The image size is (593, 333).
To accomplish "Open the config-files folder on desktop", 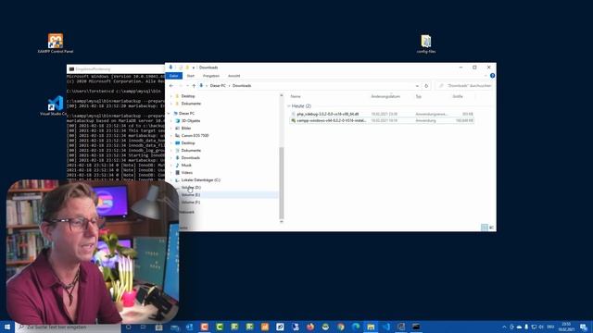I will 426,43.
